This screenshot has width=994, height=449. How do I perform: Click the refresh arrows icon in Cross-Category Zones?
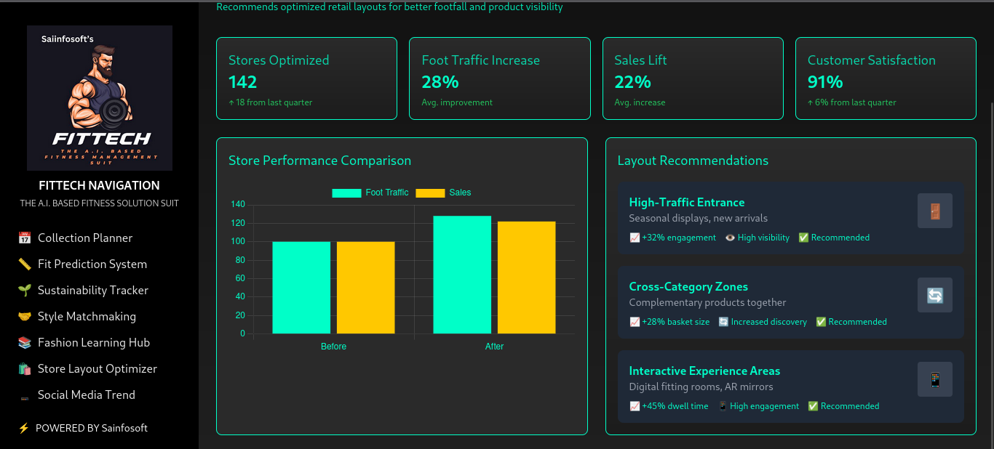pos(934,295)
